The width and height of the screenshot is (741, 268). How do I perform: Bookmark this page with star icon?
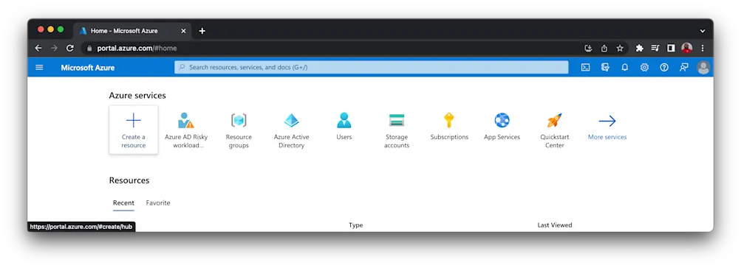620,48
